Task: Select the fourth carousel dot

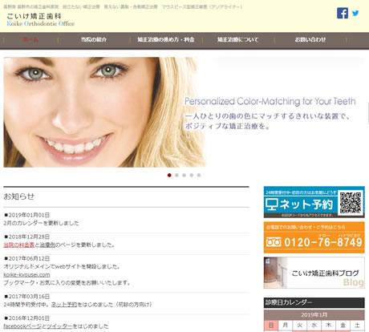Action: [x=192, y=175]
